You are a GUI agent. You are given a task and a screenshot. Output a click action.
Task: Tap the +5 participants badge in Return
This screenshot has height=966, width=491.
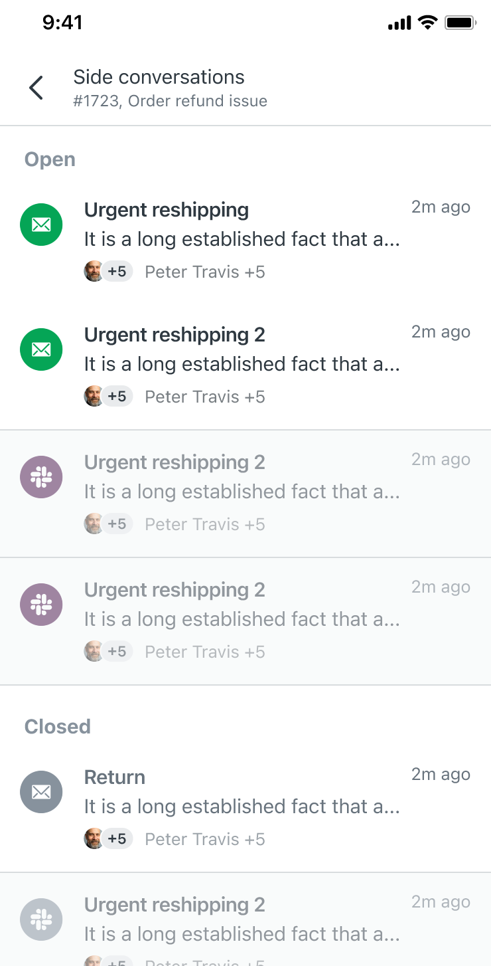[x=117, y=838]
